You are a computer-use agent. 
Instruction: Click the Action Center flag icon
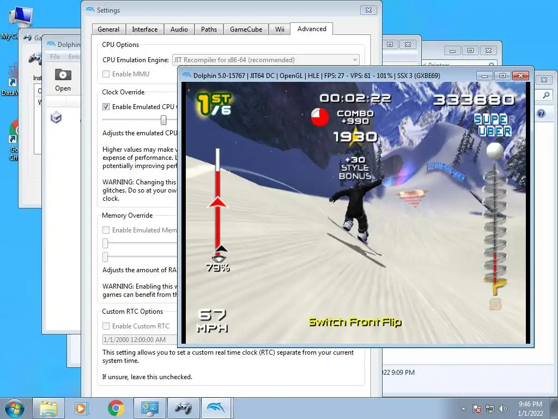click(x=476, y=409)
